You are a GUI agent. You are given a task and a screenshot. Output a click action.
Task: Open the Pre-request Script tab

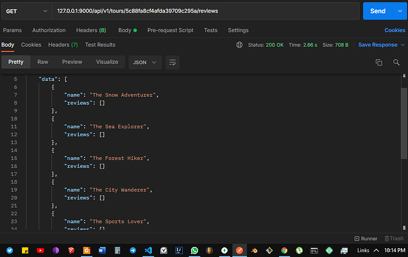[x=171, y=30]
